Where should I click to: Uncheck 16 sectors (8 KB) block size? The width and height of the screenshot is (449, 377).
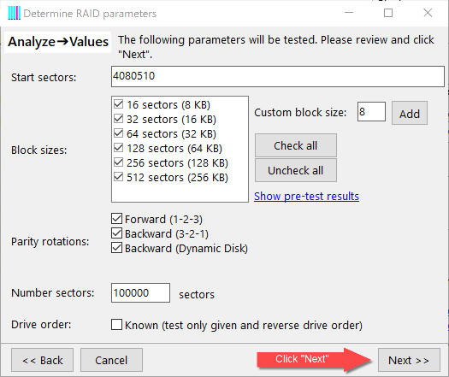pos(118,104)
